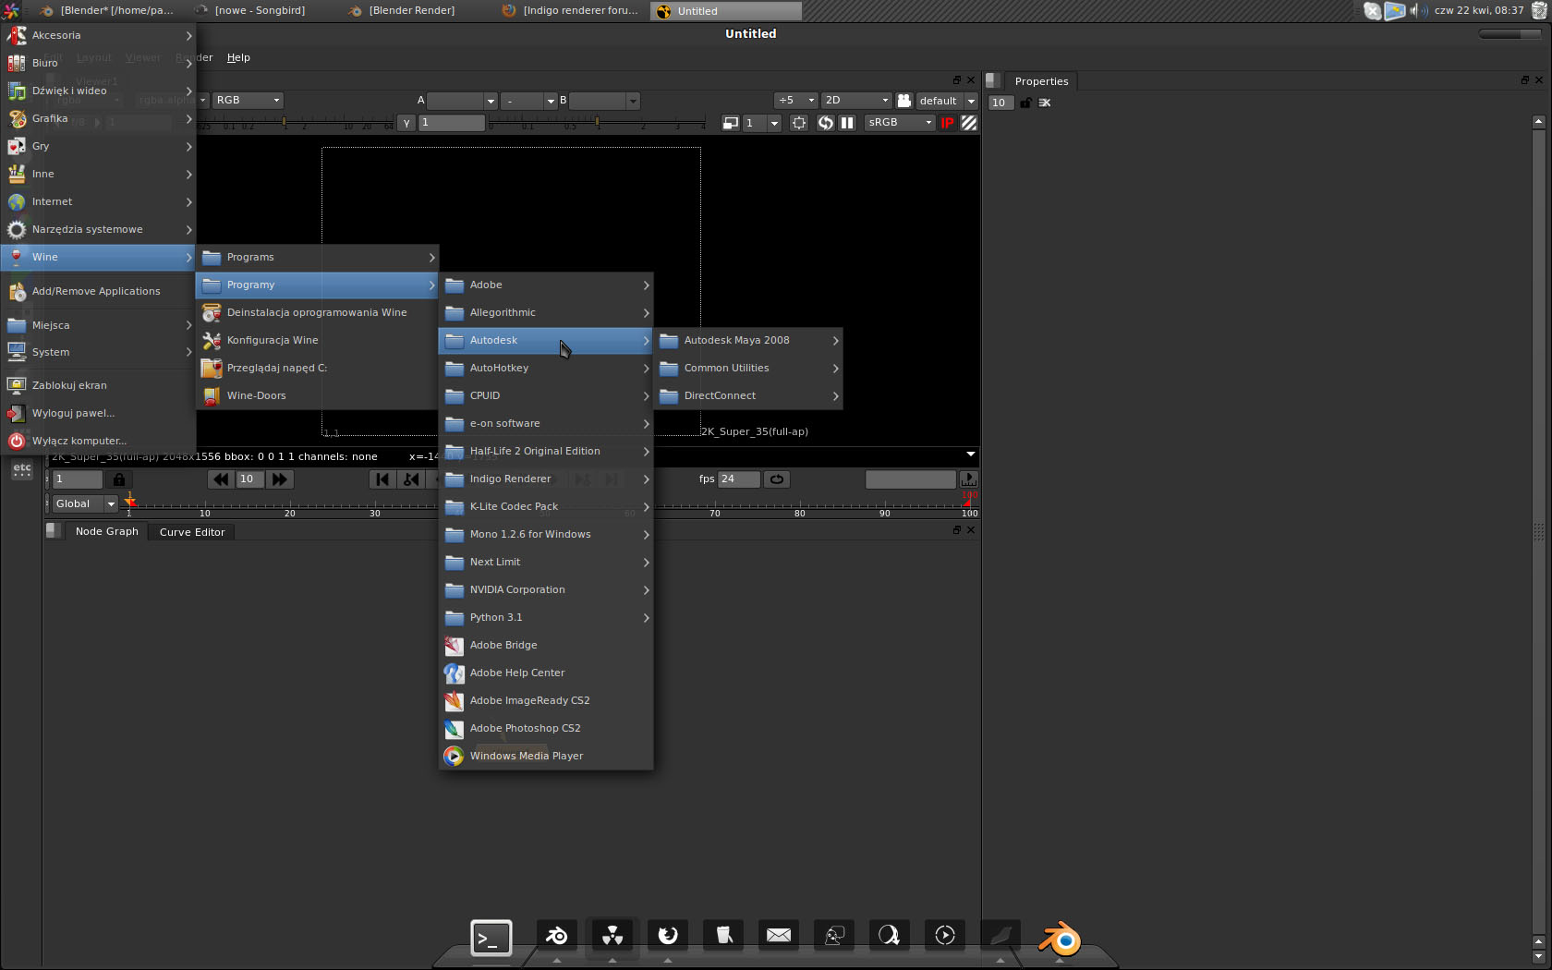
Task: Switch to the Curve Editor tab
Action: (x=192, y=532)
